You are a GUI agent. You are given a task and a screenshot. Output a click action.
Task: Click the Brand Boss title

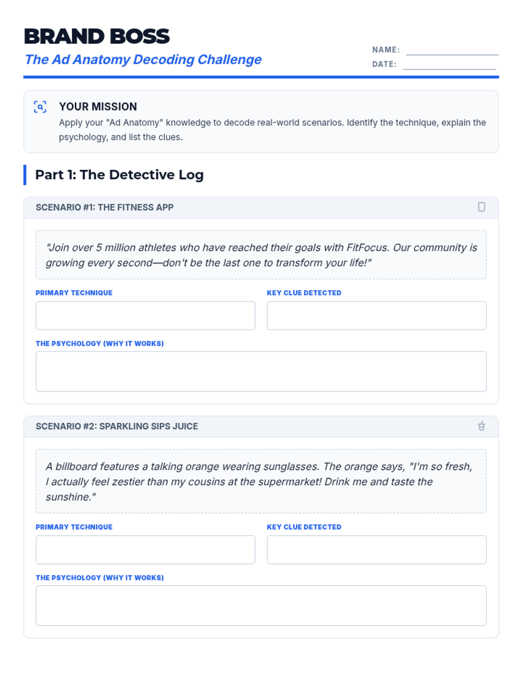pos(97,37)
